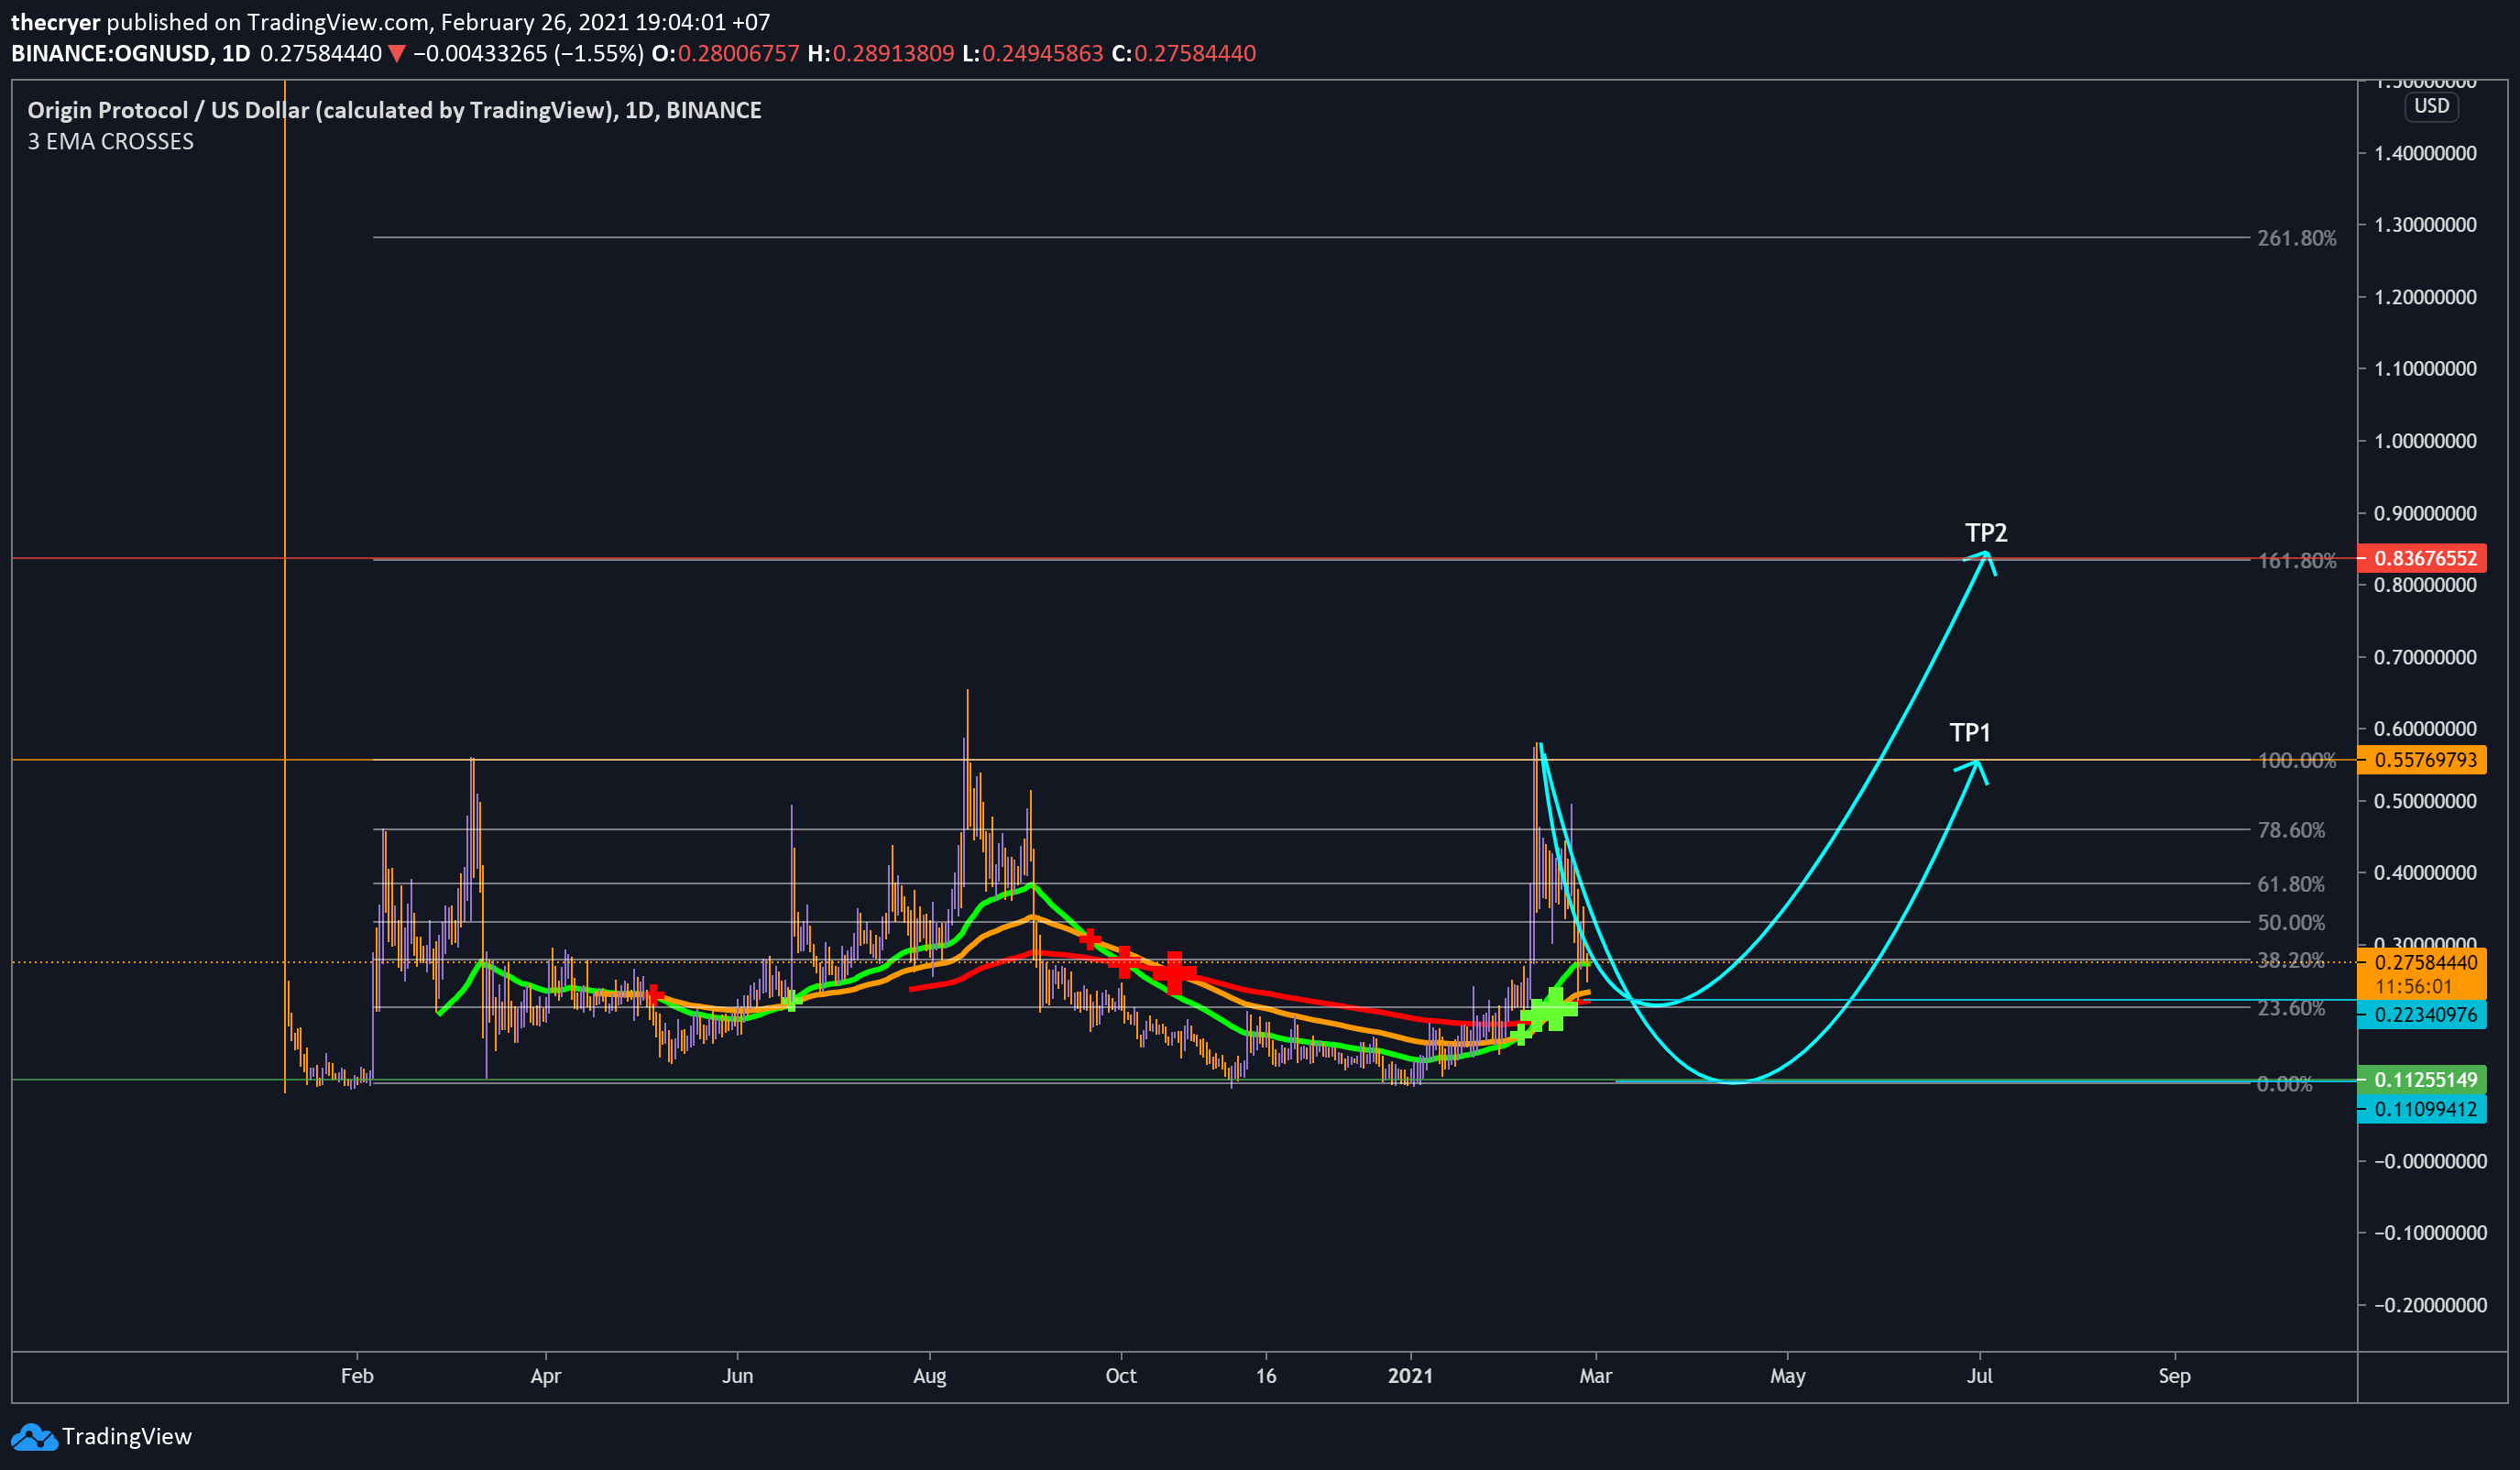Click the 3 EMA CROSSES indicator label
The width and height of the screenshot is (2520, 1470).
(111, 142)
